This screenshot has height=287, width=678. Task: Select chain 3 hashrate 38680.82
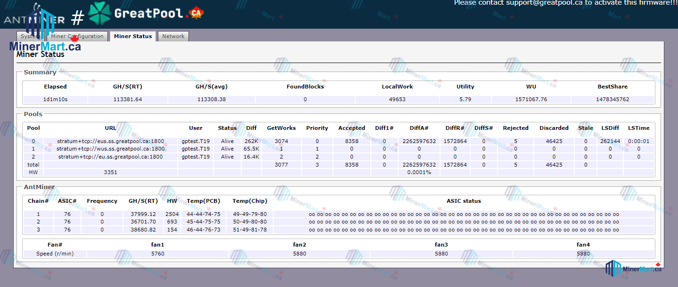point(143,230)
